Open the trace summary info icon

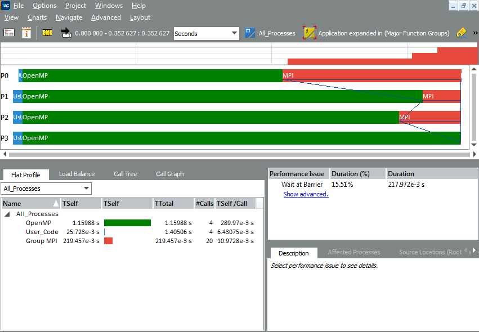[26, 33]
